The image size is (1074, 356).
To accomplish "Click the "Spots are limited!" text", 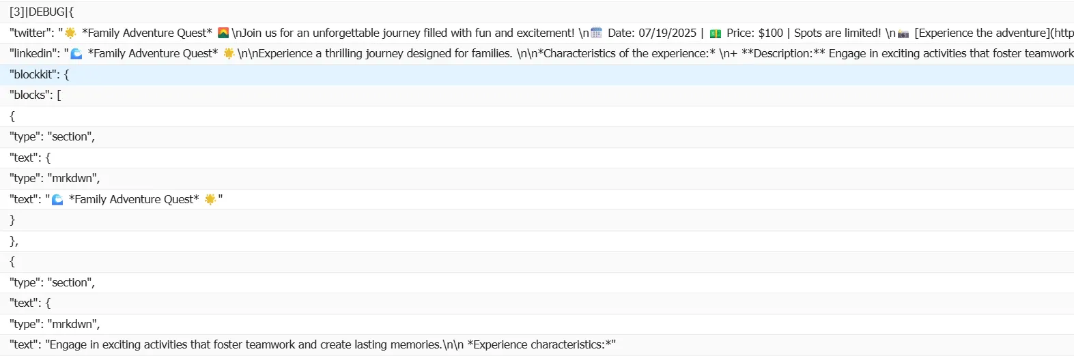I will tap(837, 33).
